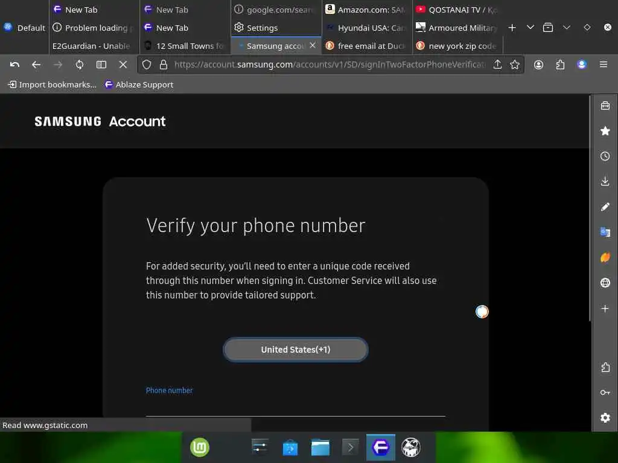Switch to the QOSTANAI TV tab
The width and height of the screenshot is (618, 463).
point(457,10)
